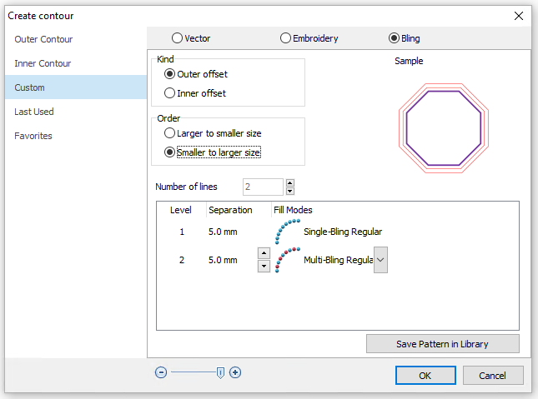Click the Single-Bling Regular fill pattern icon
Viewport: 538px width, 399px height.
[x=288, y=232]
